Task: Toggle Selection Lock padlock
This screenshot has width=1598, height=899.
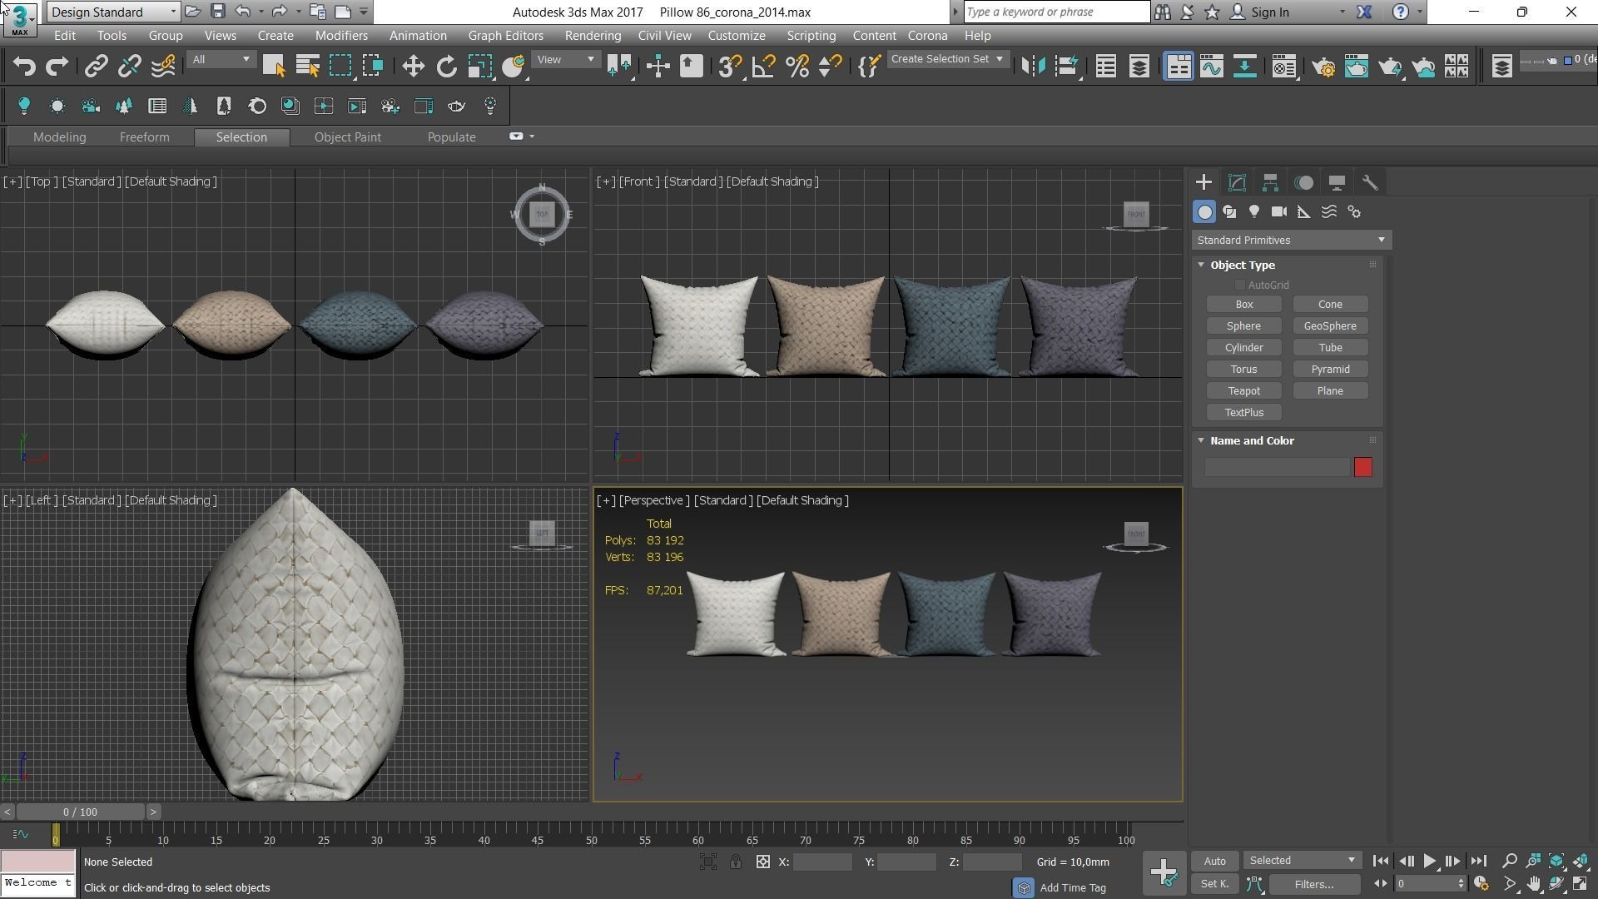Action: (x=736, y=862)
